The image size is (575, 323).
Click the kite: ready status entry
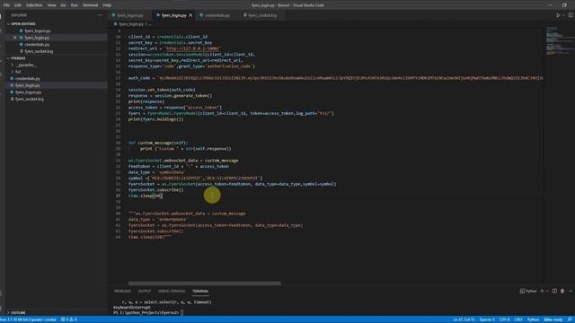pyautogui.click(x=553, y=319)
